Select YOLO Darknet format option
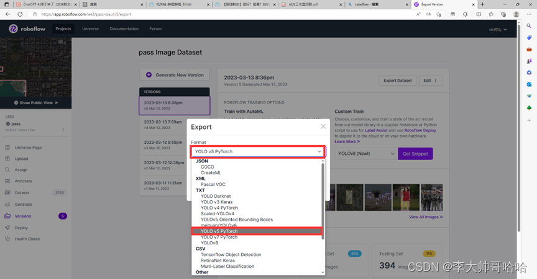Screen dimensions: 537x279 [x=216, y=196]
